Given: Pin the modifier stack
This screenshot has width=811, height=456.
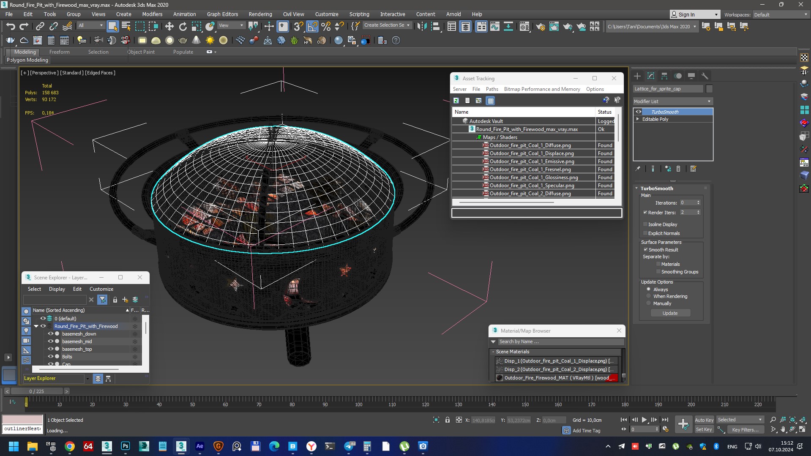Looking at the screenshot, I should 638,169.
